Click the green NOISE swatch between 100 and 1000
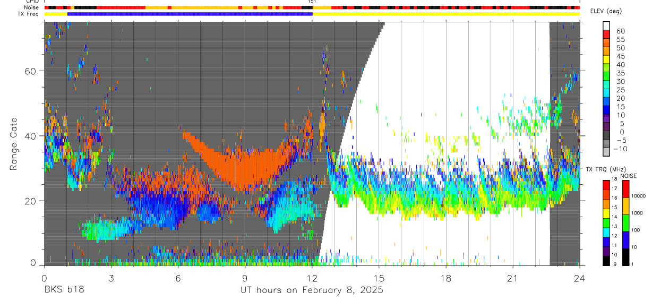The height and width of the screenshot is (301, 652). point(625,223)
